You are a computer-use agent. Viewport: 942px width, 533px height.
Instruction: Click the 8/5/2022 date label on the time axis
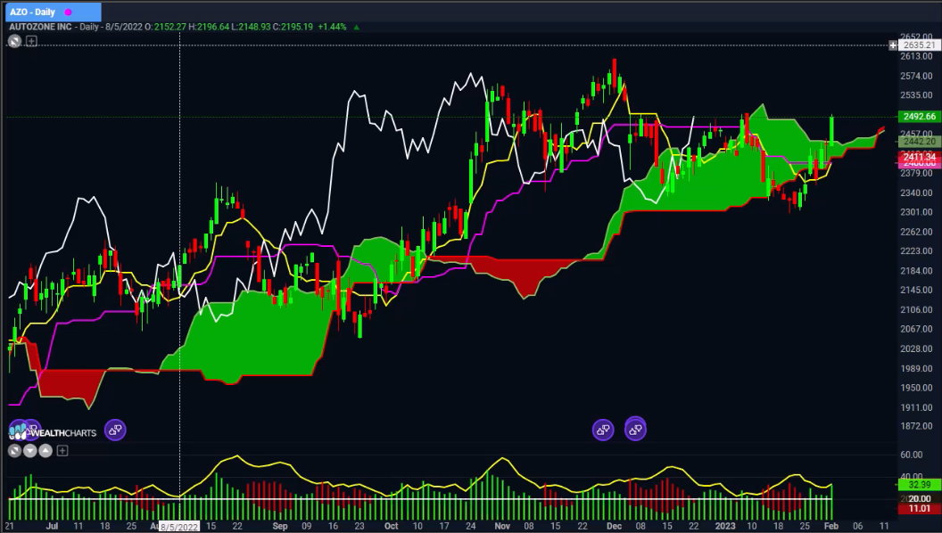[178, 527]
